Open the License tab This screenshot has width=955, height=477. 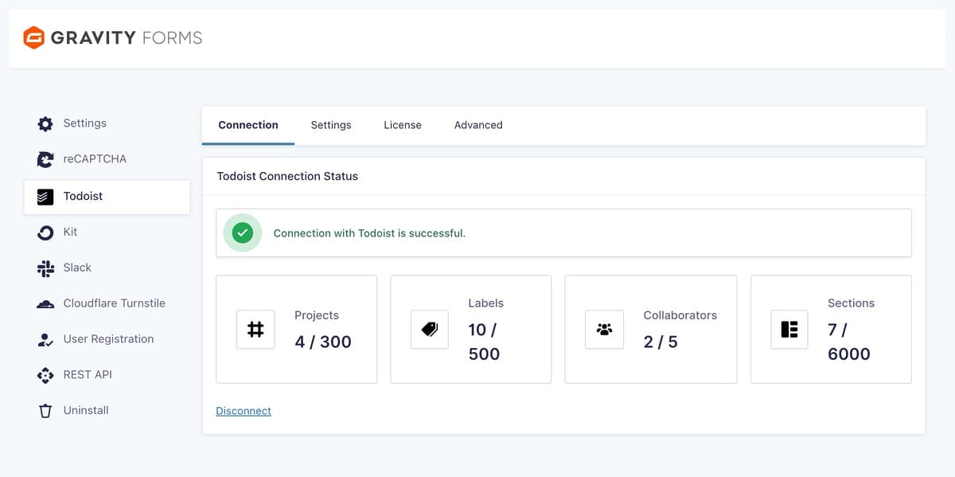(x=403, y=125)
